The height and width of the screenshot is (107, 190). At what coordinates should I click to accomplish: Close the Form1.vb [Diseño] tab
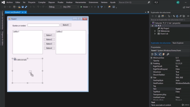coord(25,12)
